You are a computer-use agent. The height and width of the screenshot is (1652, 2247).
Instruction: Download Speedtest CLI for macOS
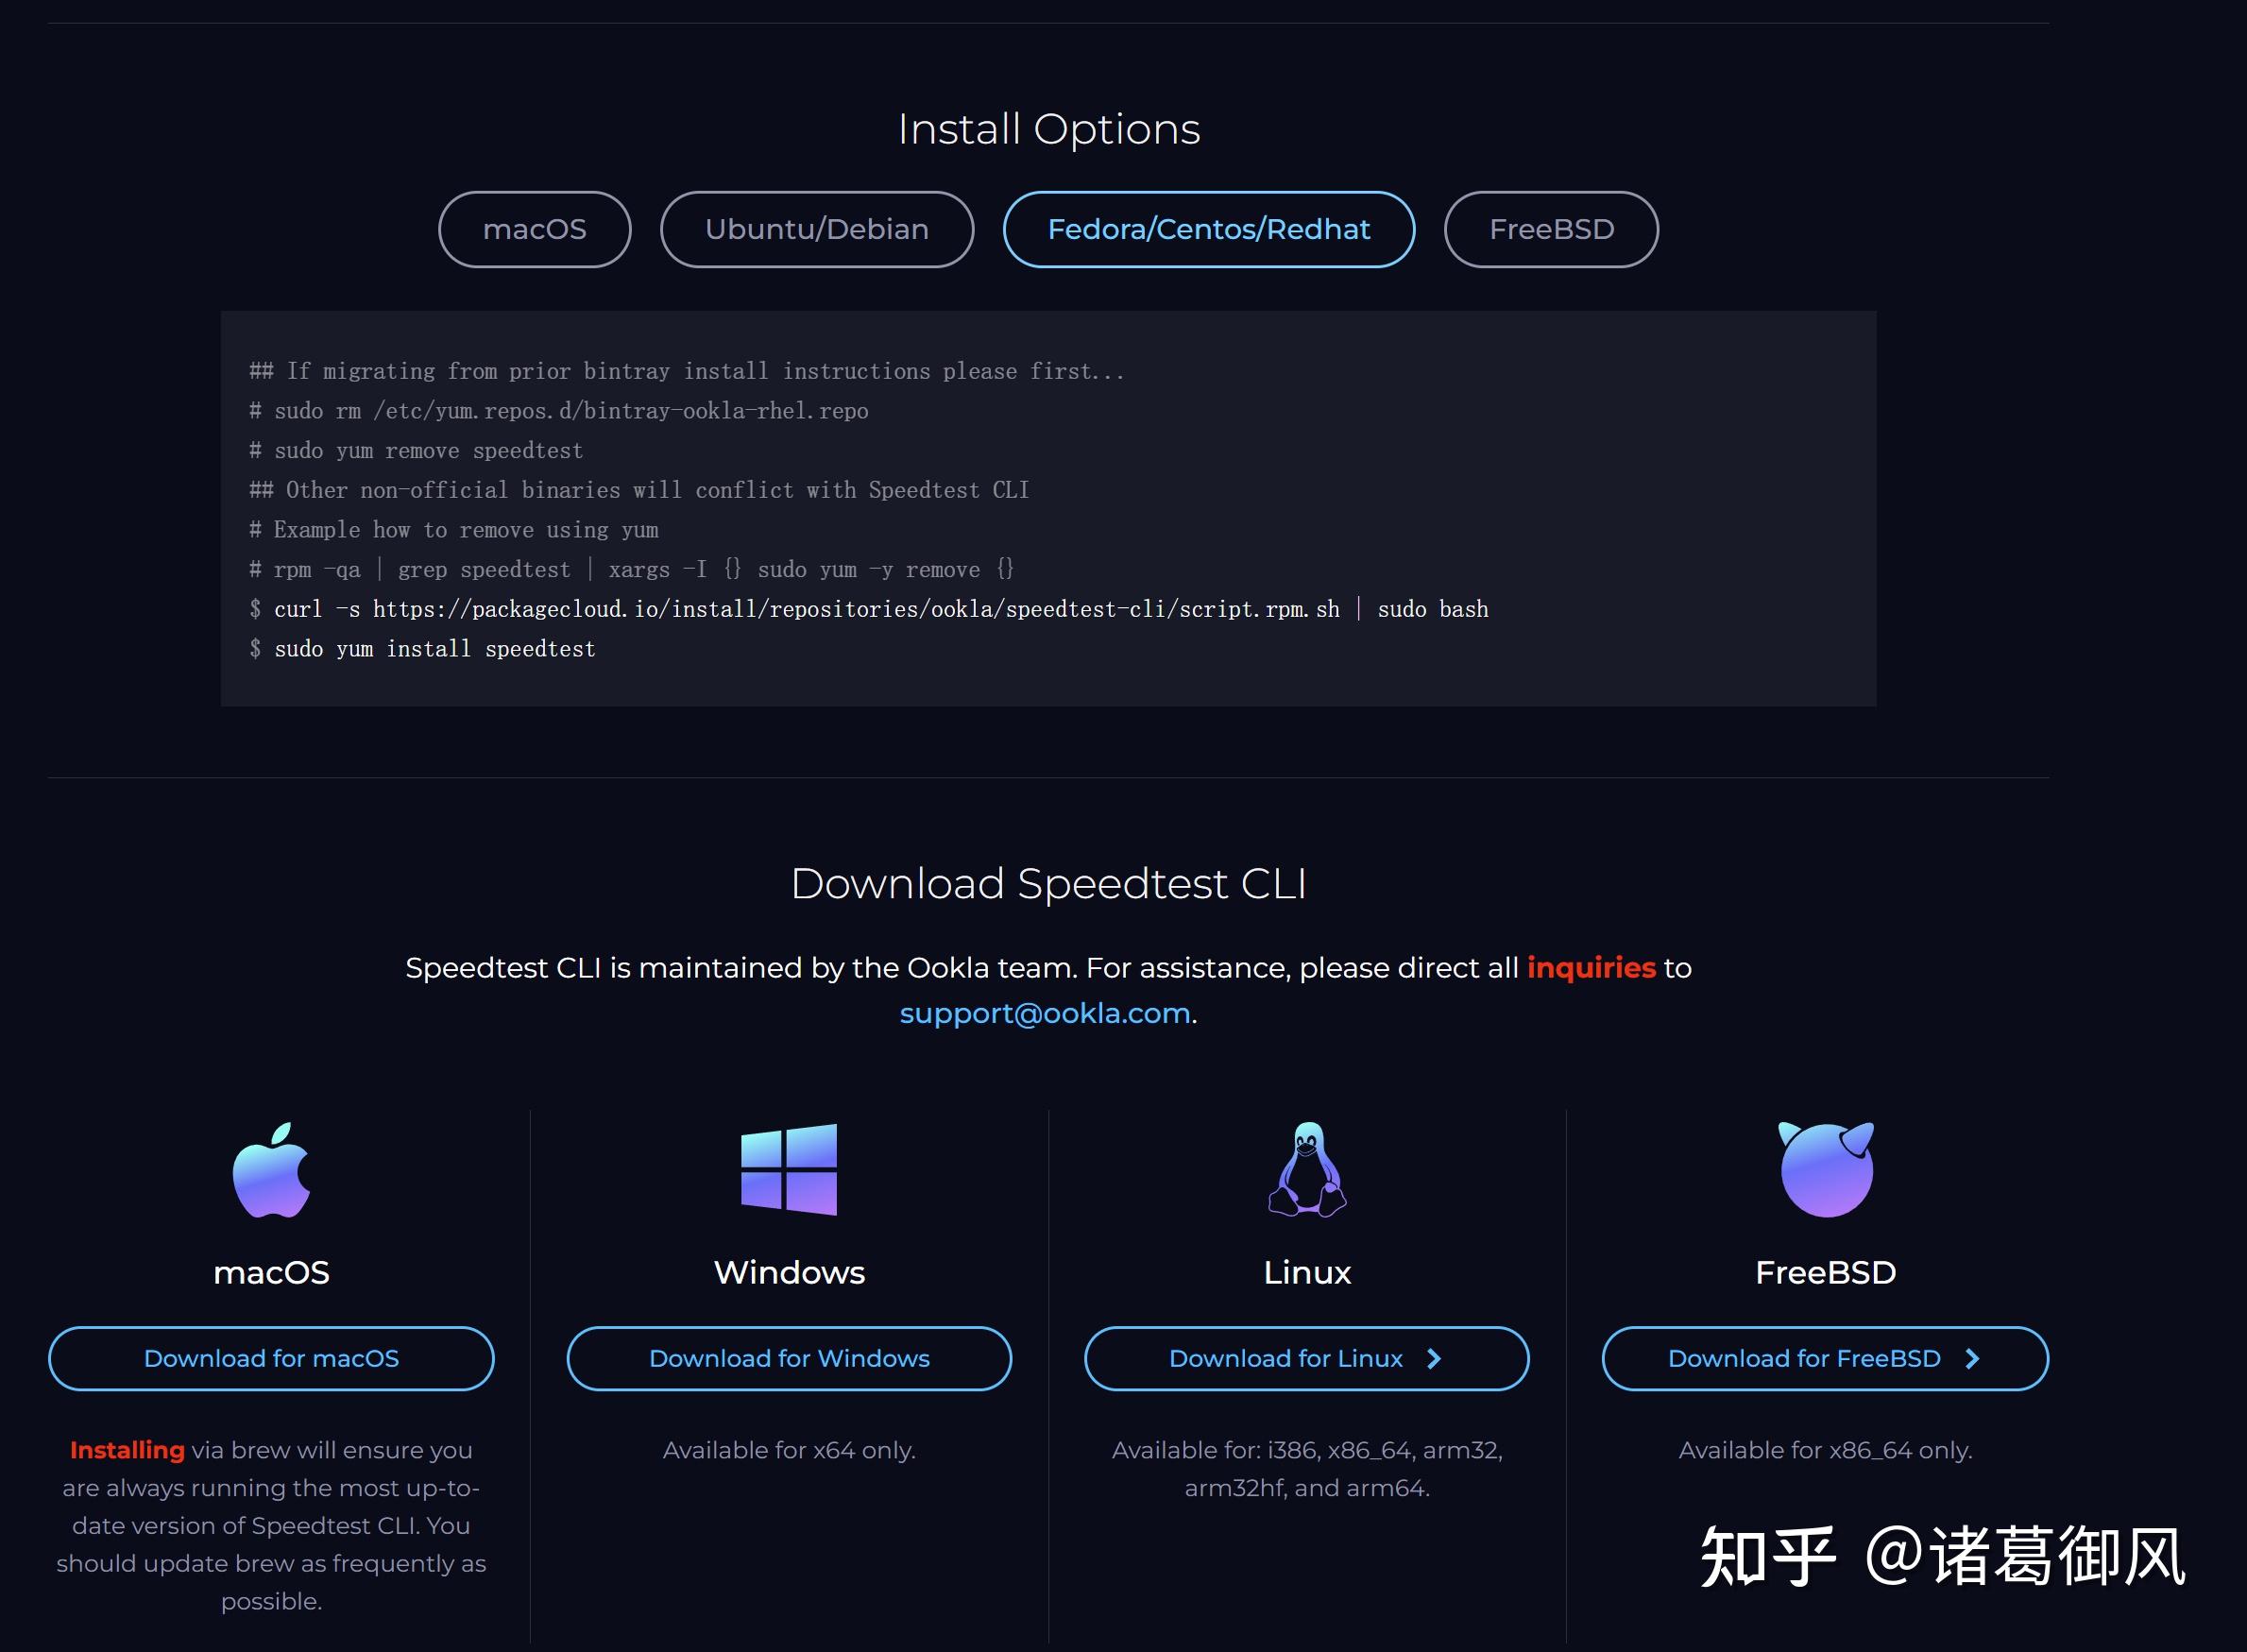[268, 1359]
